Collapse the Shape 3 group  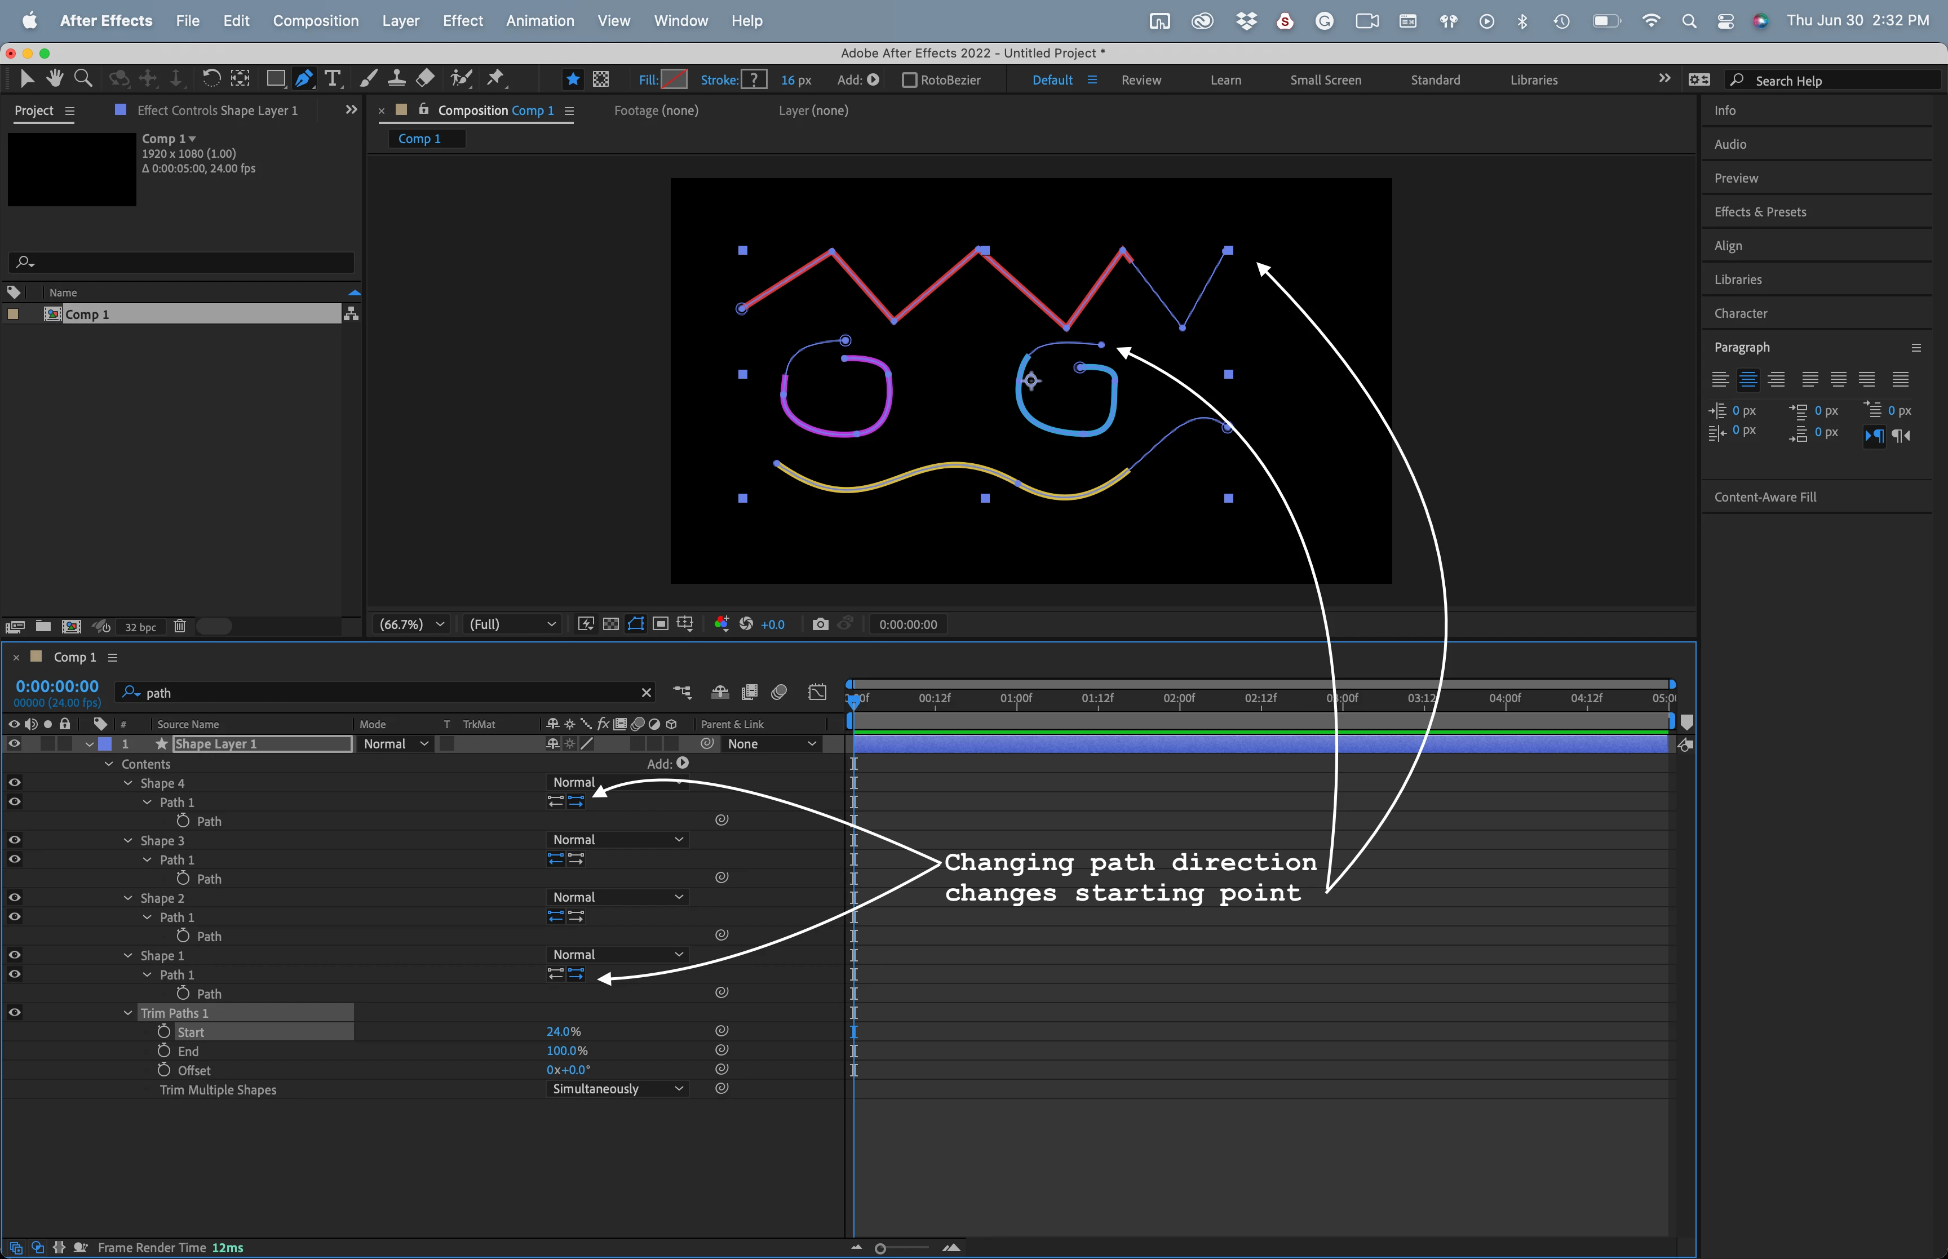pos(129,840)
